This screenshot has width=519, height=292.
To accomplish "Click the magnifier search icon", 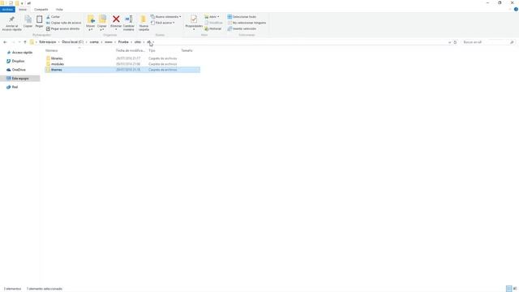I will pyautogui.click(x=512, y=42).
